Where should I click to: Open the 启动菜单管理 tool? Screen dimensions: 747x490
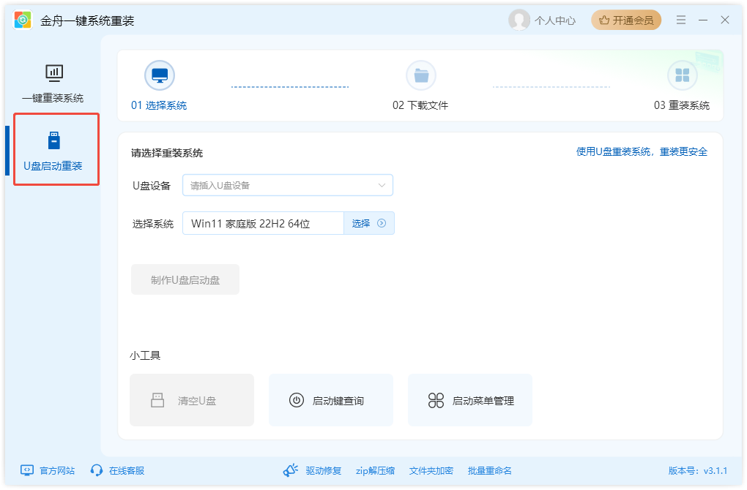470,400
